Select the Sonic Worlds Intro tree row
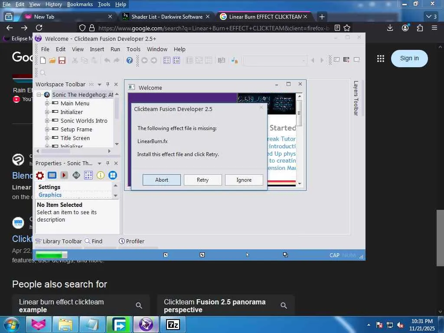Image resolution: width=444 pixels, height=333 pixels. (84, 121)
